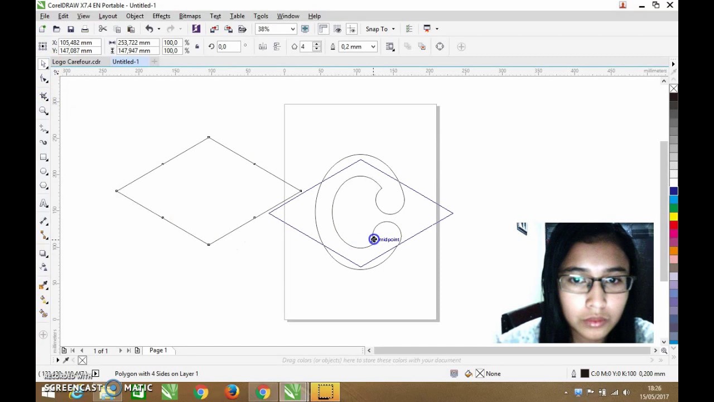
Task: Click the Import icon
Action: pyautogui.click(x=214, y=29)
